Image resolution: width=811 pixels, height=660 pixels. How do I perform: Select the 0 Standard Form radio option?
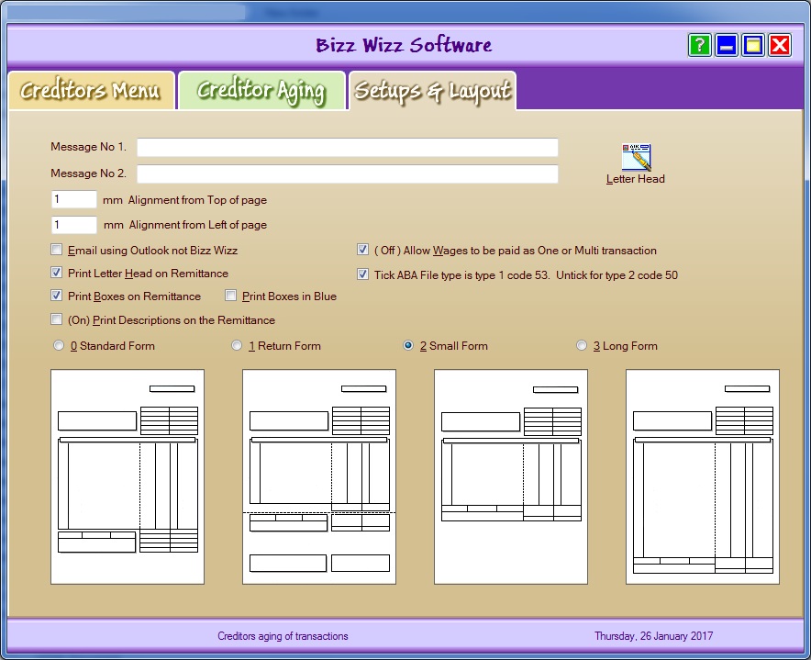click(59, 345)
